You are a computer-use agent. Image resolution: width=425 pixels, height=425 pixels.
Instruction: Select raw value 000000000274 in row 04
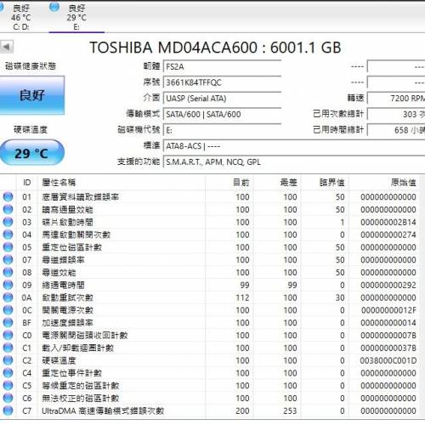(x=388, y=235)
